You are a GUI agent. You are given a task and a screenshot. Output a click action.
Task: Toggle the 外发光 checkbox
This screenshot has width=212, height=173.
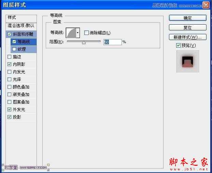pyautogui.click(x=9, y=109)
